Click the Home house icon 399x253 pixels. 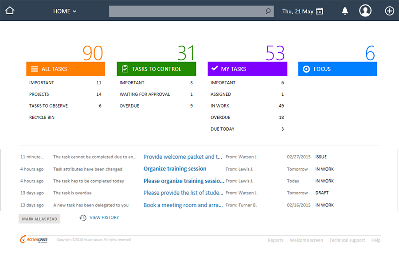pyautogui.click(x=10, y=11)
